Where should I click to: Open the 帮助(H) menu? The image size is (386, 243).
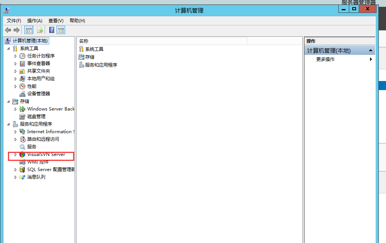pos(77,21)
